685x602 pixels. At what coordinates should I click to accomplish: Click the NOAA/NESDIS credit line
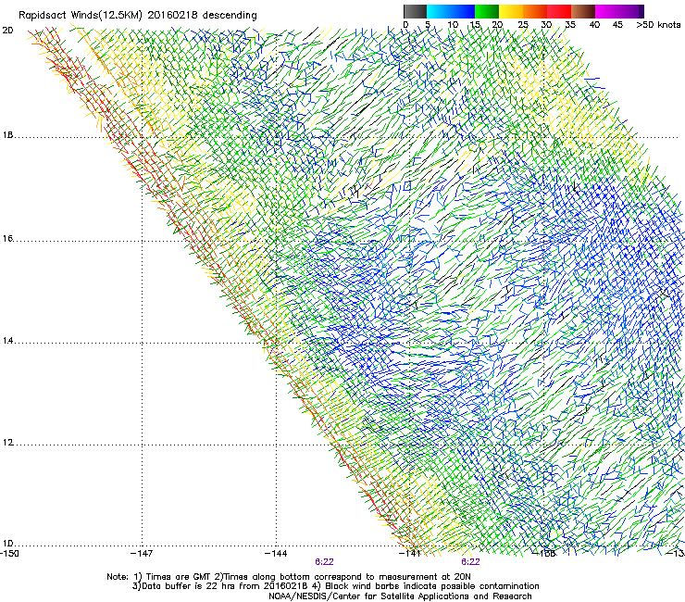tap(400, 596)
